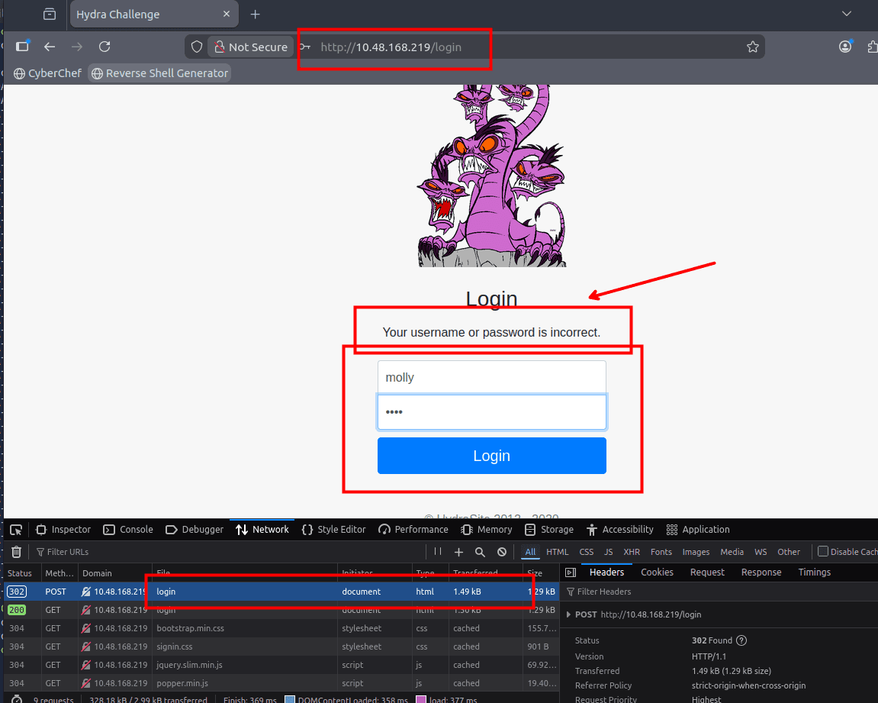878x703 pixels.
Task: Collapse the request details side panel
Action: (569, 572)
